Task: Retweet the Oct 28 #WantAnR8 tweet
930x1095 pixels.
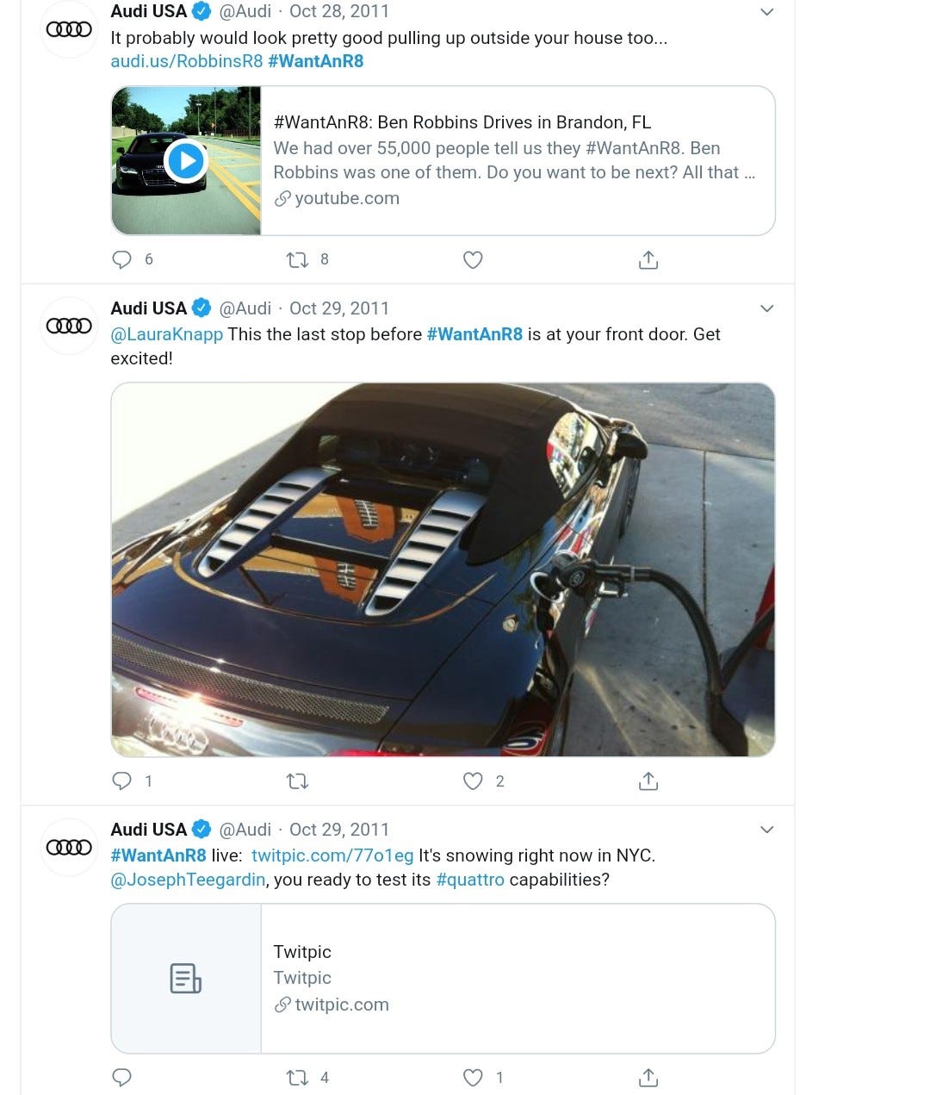Action: [296, 259]
